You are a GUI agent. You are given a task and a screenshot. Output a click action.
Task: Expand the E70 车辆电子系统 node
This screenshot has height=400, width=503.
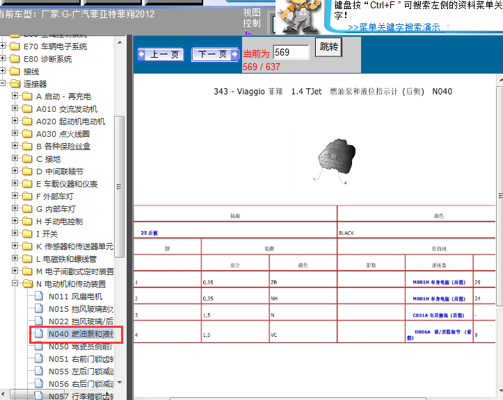[3, 46]
